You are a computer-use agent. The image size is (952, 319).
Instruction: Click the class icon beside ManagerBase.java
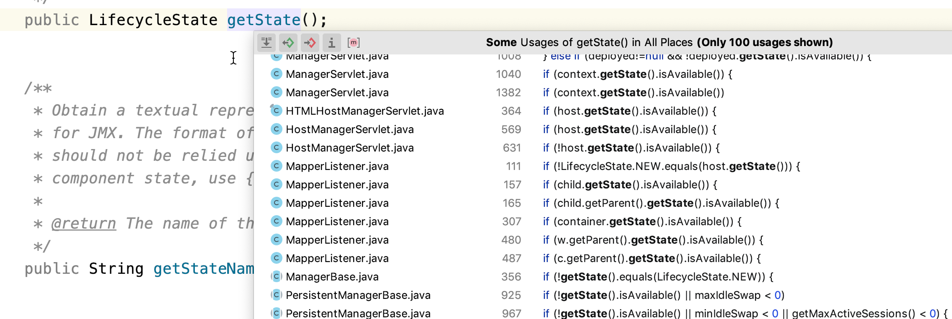coord(276,276)
